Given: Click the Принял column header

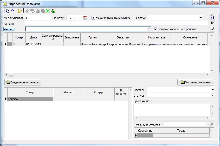Looking at the screenshot, I should tap(93, 37).
